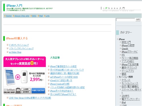Open LINE Viber Skype 050Plus comparison link
The width and height of the screenshot is (142, 106).
30,98
